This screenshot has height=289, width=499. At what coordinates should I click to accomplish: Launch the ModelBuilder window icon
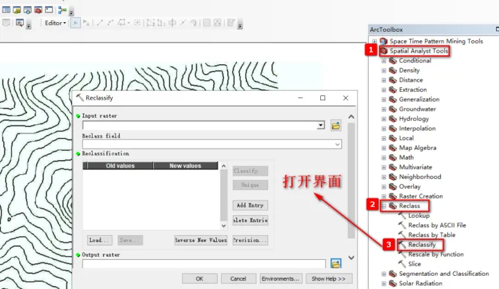[x=62, y=10]
